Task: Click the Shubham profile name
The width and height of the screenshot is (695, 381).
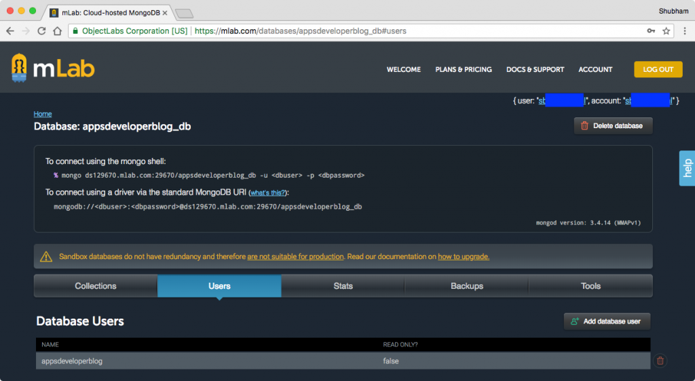Action: coord(673,11)
